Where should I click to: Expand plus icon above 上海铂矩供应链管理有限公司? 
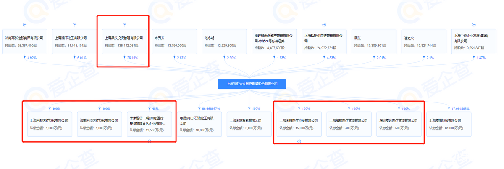(x=324, y=25)
